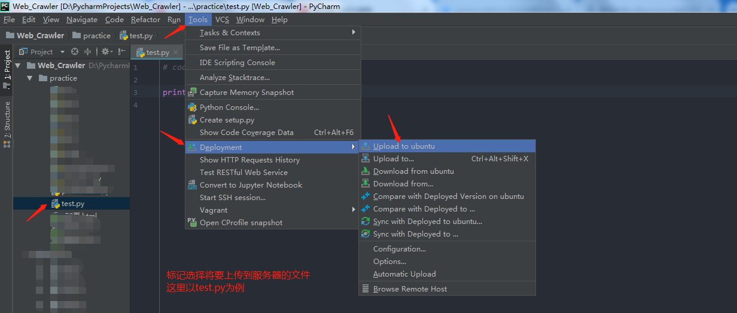Select Save File as Template menu entry

(273, 47)
